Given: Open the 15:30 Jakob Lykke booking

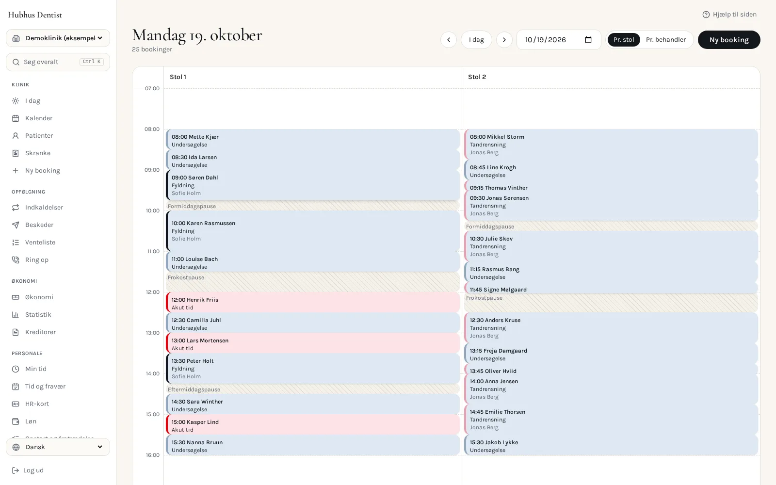Looking at the screenshot, I should (x=611, y=445).
